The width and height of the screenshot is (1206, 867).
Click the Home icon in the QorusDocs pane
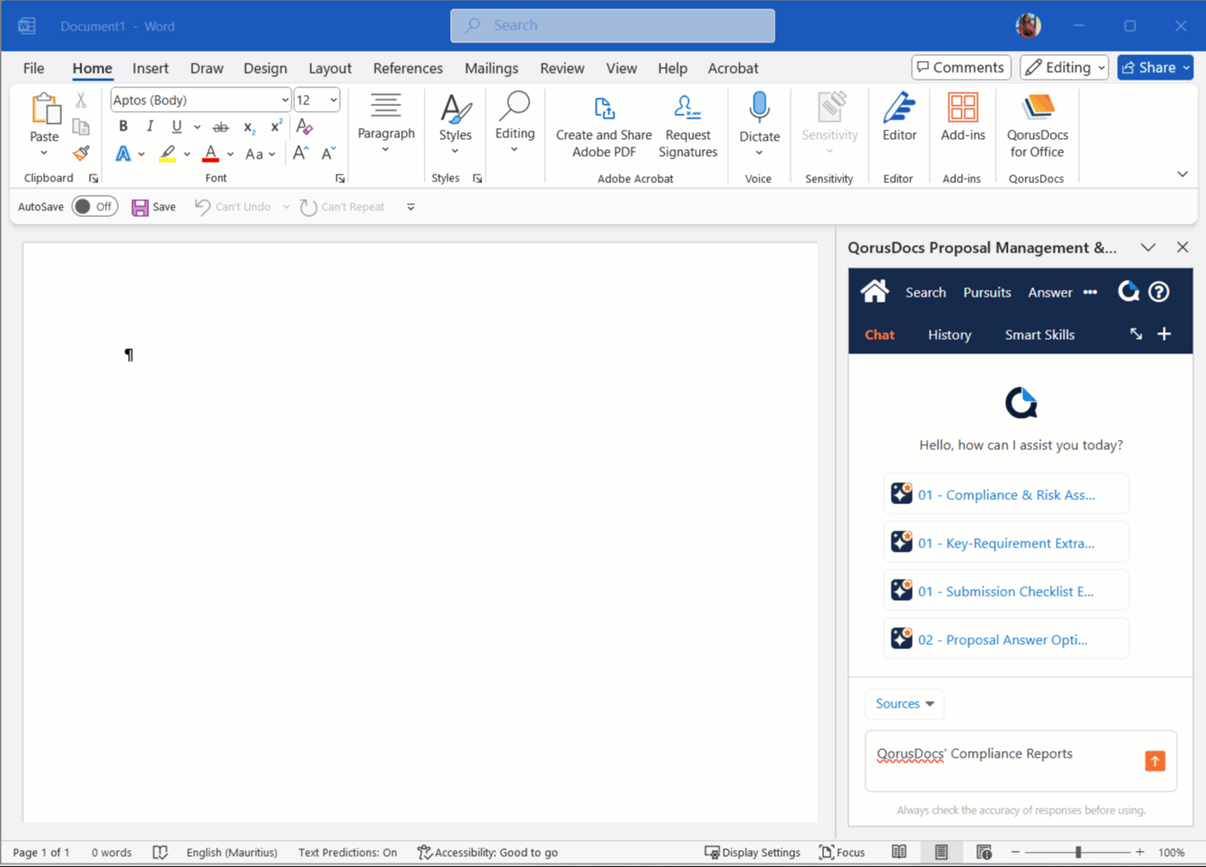(875, 292)
